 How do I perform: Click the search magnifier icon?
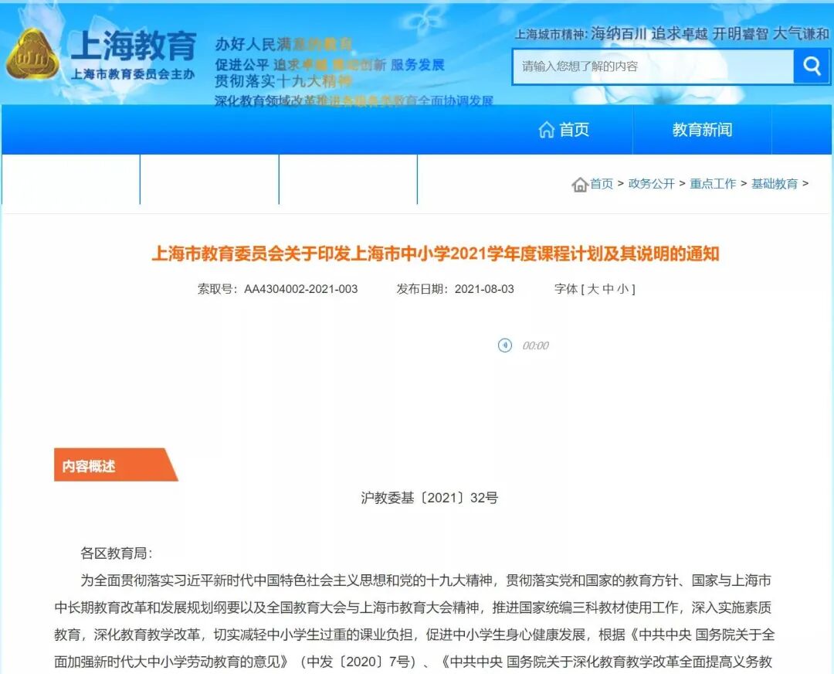tap(811, 66)
